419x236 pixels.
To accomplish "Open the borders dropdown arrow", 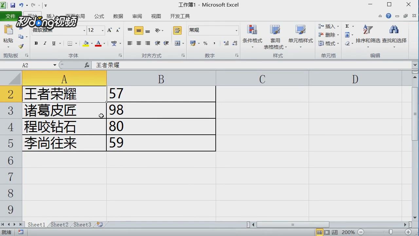I will [x=76, y=43].
